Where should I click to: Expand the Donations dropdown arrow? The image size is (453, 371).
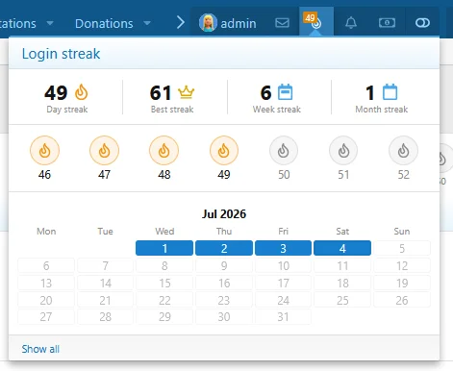tap(147, 23)
